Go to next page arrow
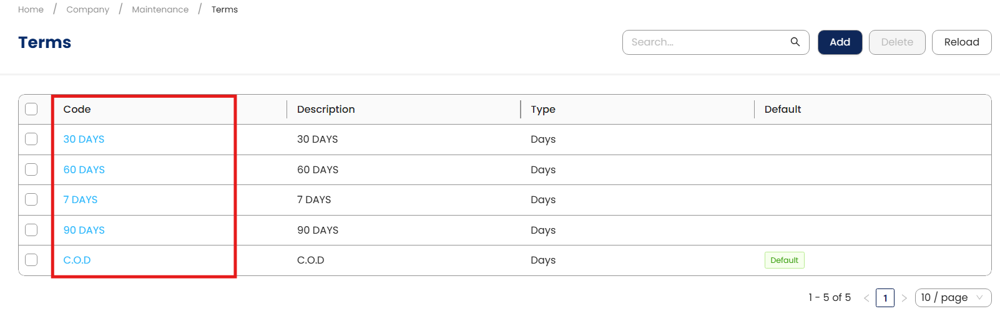The width and height of the screenshot is (1000, 324). coord(904,298)
